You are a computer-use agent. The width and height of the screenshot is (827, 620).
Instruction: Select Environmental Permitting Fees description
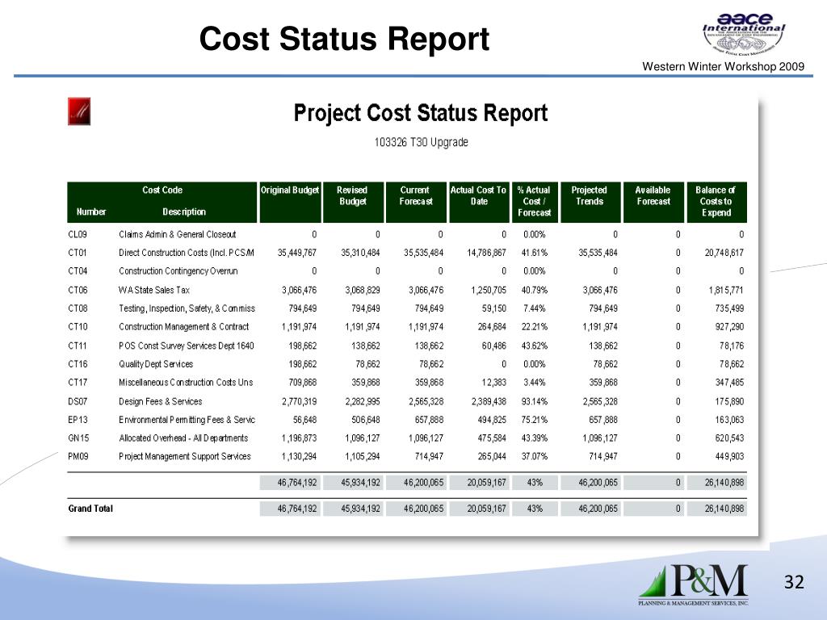click(187, 420)
